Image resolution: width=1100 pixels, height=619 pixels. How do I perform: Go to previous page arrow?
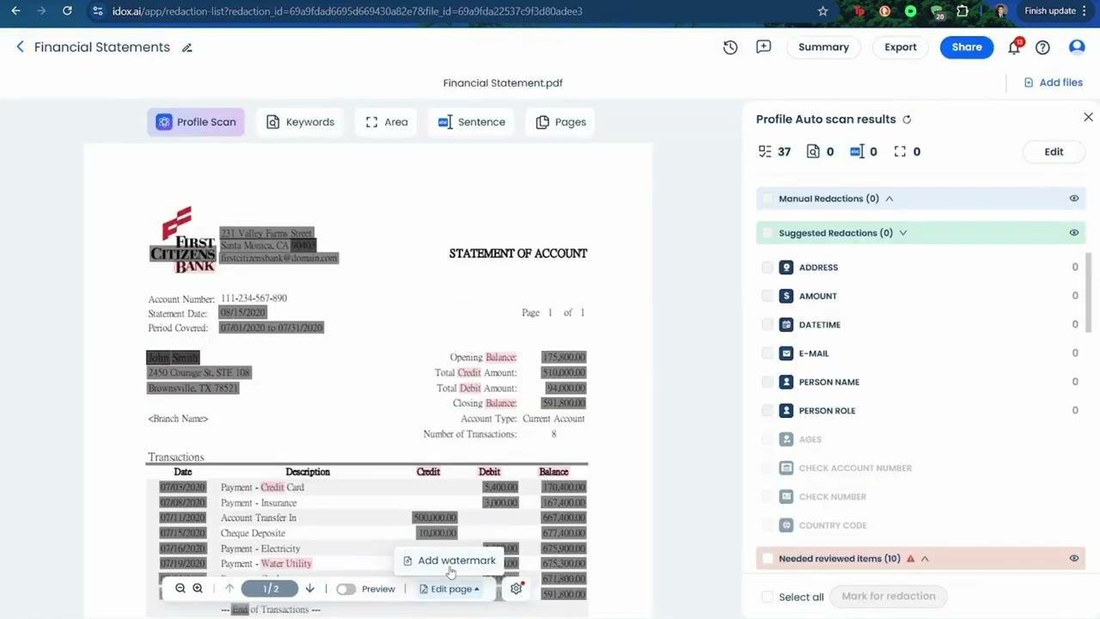click(x=229, y=589)
